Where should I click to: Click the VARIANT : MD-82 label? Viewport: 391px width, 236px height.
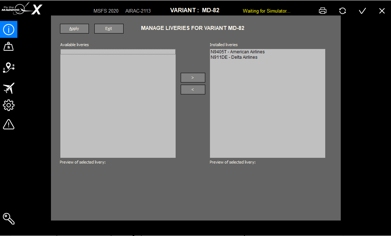(195, 10)
